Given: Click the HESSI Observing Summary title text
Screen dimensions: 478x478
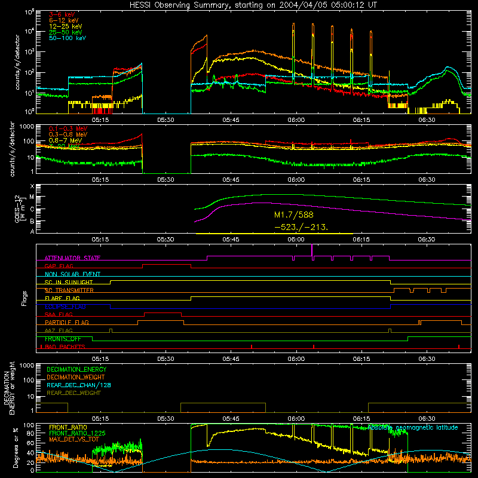Looking at the screenshot, I should point(253,5).
